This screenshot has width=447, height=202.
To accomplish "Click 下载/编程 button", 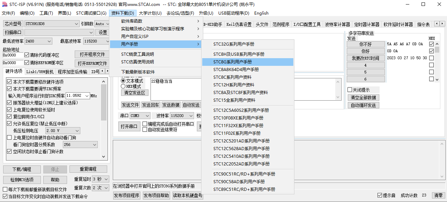I will [22, 169].
